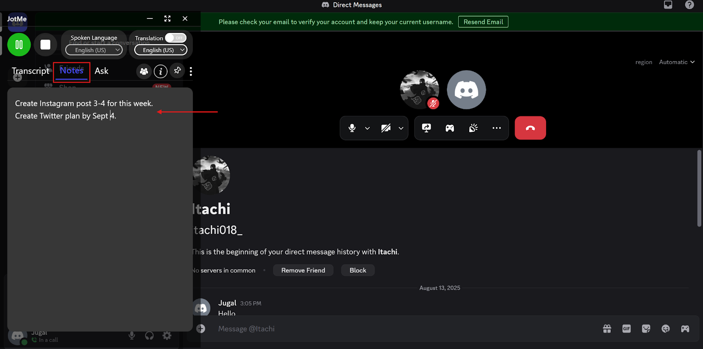
Task: Click Jugal's avatar in the user panel
Action: (x=18, y=337)
